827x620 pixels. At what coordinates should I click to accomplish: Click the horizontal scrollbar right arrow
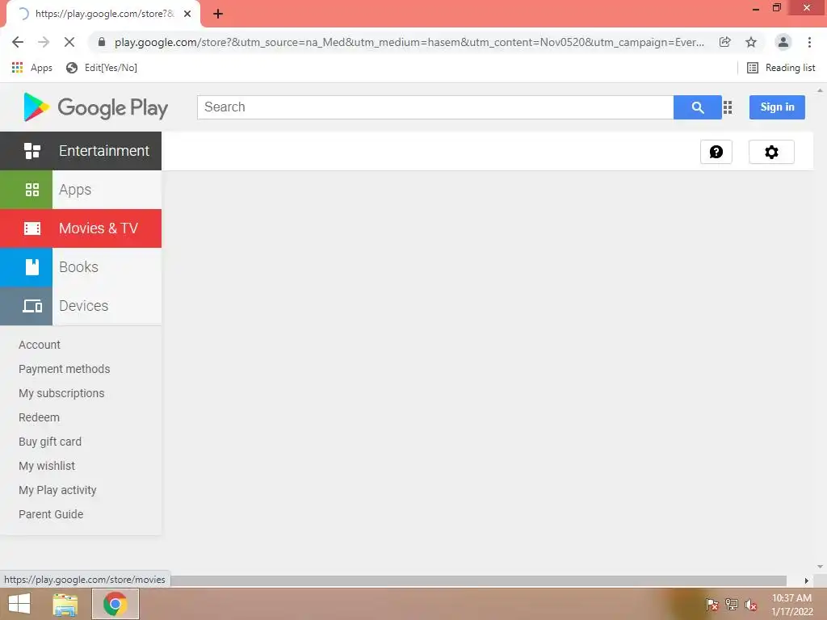point(806,580)
